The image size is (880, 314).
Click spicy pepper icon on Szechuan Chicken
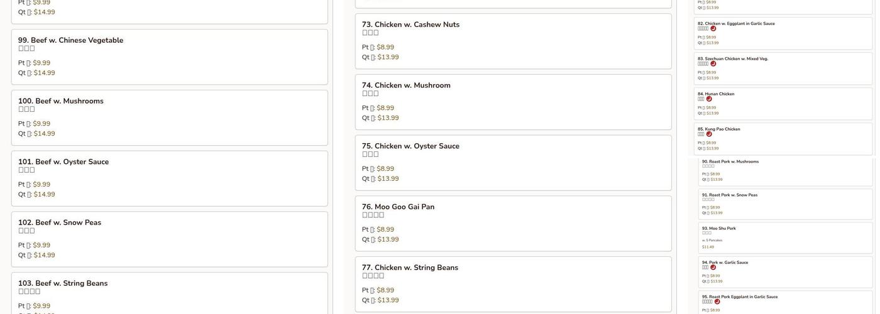pyautogui.click(x=713, y=64)
